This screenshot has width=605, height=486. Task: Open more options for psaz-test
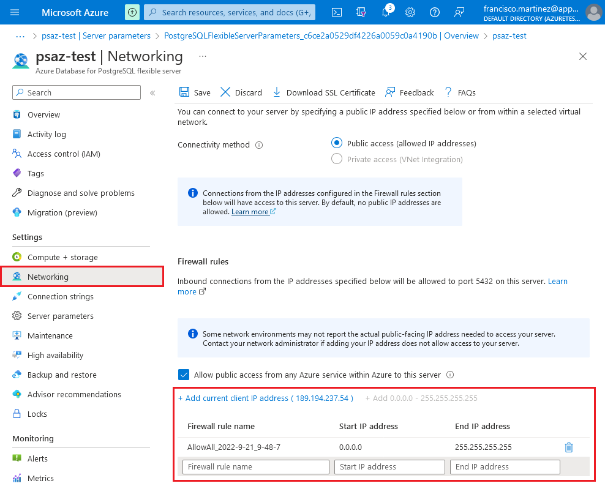click(202, 55)
